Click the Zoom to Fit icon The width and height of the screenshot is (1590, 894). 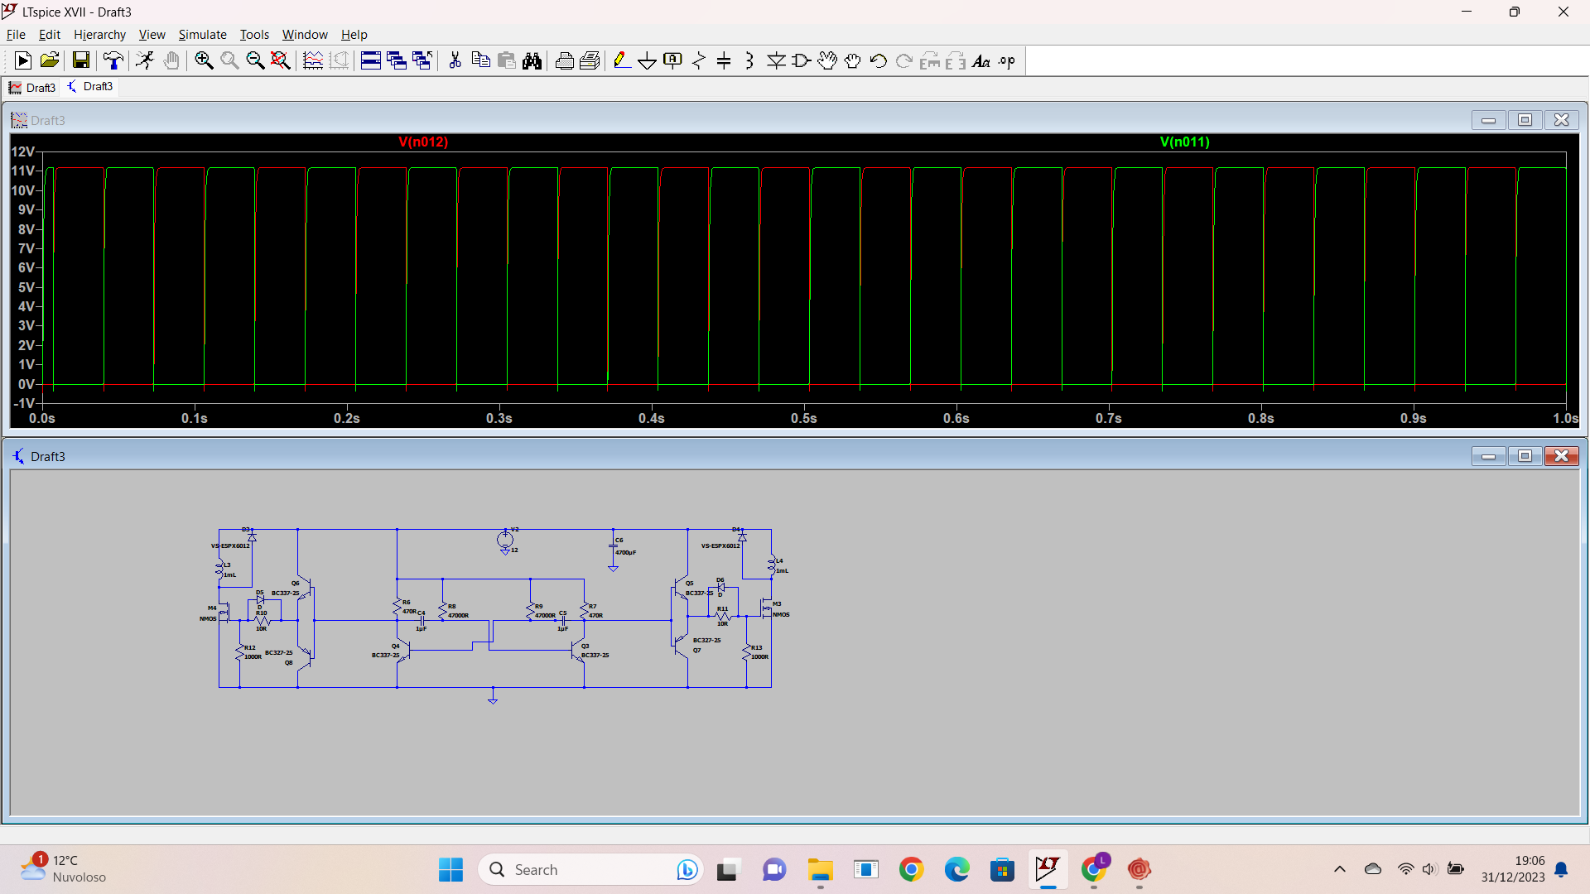(x=281, y=60)
